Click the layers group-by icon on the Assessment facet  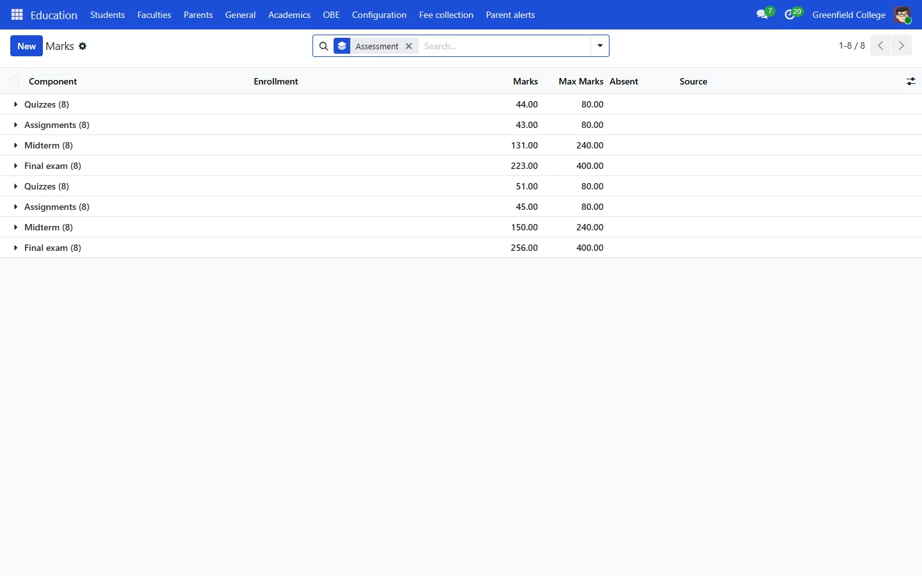click(342, 46)
